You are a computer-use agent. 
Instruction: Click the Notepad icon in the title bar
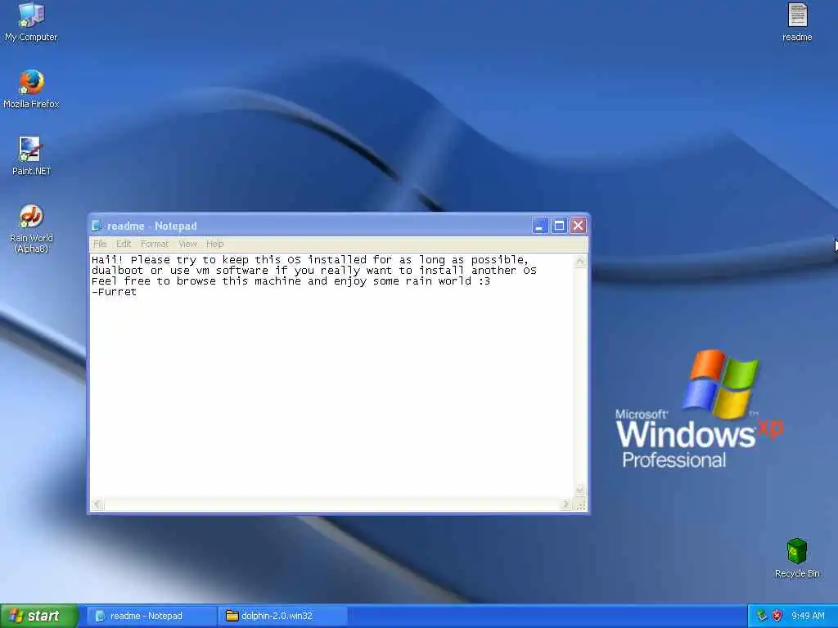[97, 226]
